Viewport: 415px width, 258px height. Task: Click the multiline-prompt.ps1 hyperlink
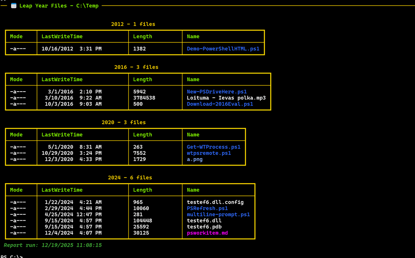tap(218, 214)
